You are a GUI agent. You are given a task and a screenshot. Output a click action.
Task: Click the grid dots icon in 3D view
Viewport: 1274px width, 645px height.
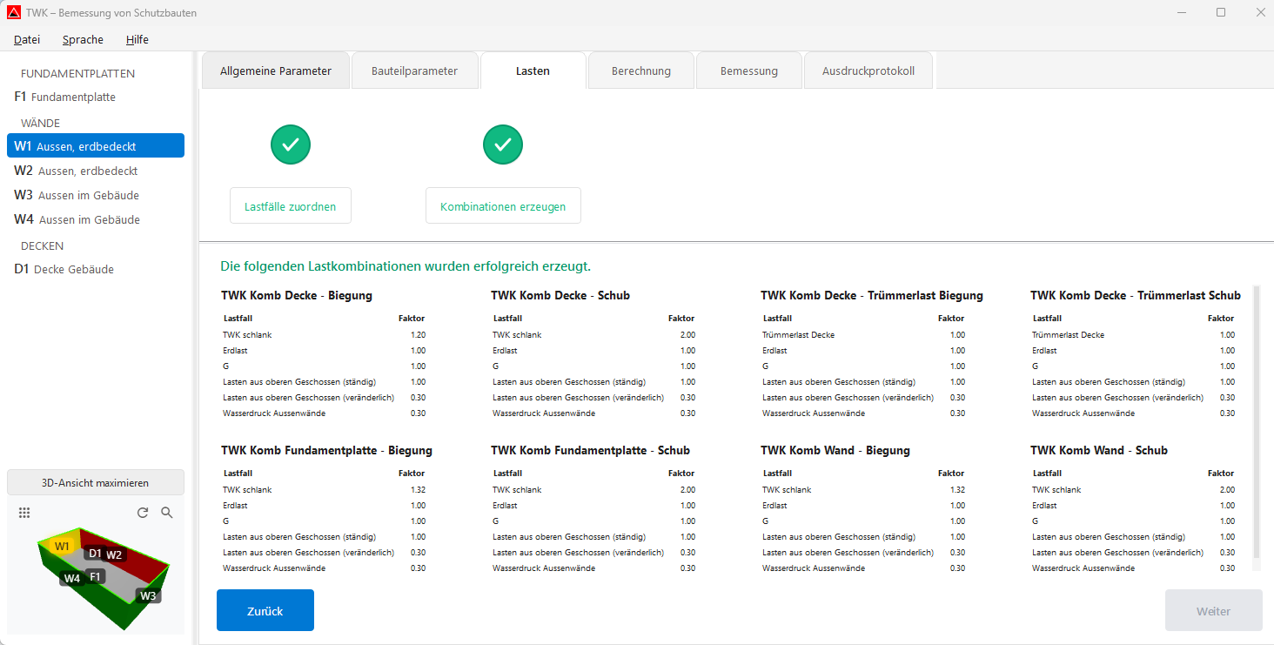click(x=24, y=513)
